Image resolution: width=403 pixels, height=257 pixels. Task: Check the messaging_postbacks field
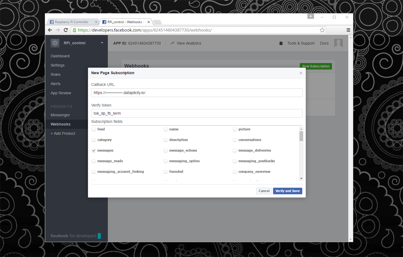[x=235, y=161]
